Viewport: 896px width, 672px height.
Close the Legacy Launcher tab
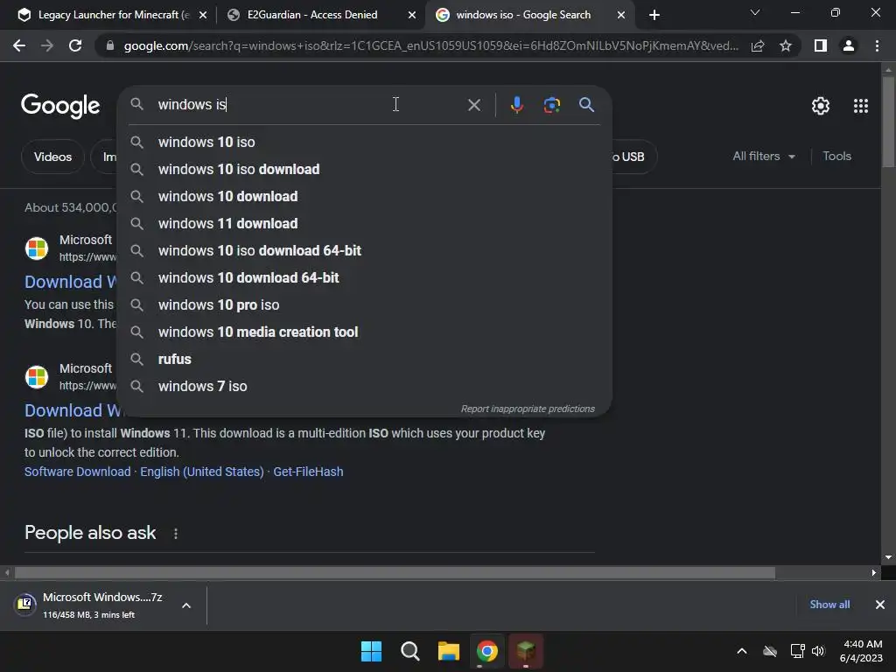coord(203,15)
